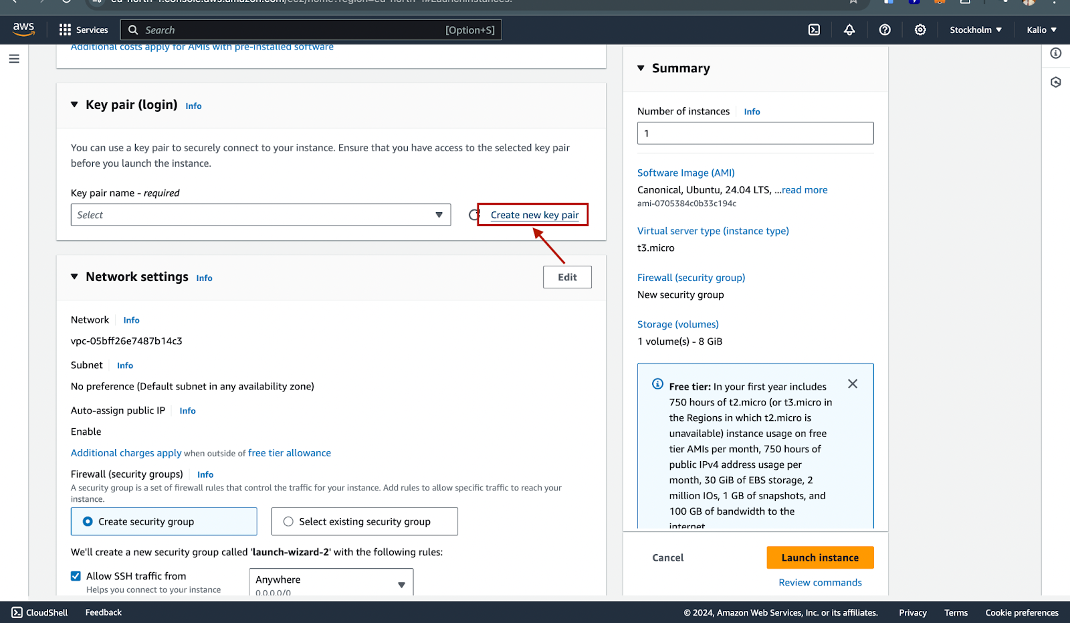Open the Kalio account menu
The width and height of the screenshot is (1070, 623).
click(x=1041, y=29)
